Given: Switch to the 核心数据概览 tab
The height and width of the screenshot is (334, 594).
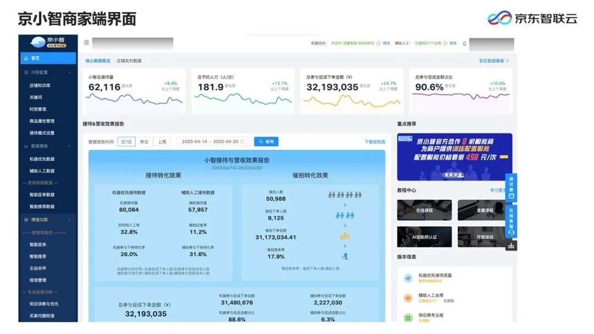Looking at the screenshot, I should pos(98,60).
